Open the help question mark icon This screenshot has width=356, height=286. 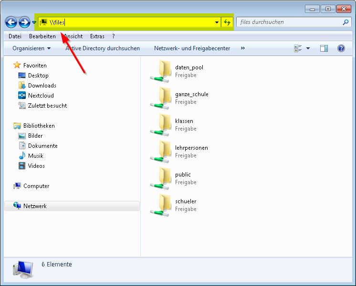341,48
